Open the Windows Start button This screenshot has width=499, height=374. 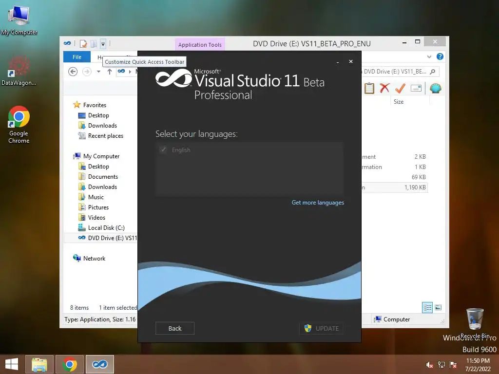coord(12,364)
